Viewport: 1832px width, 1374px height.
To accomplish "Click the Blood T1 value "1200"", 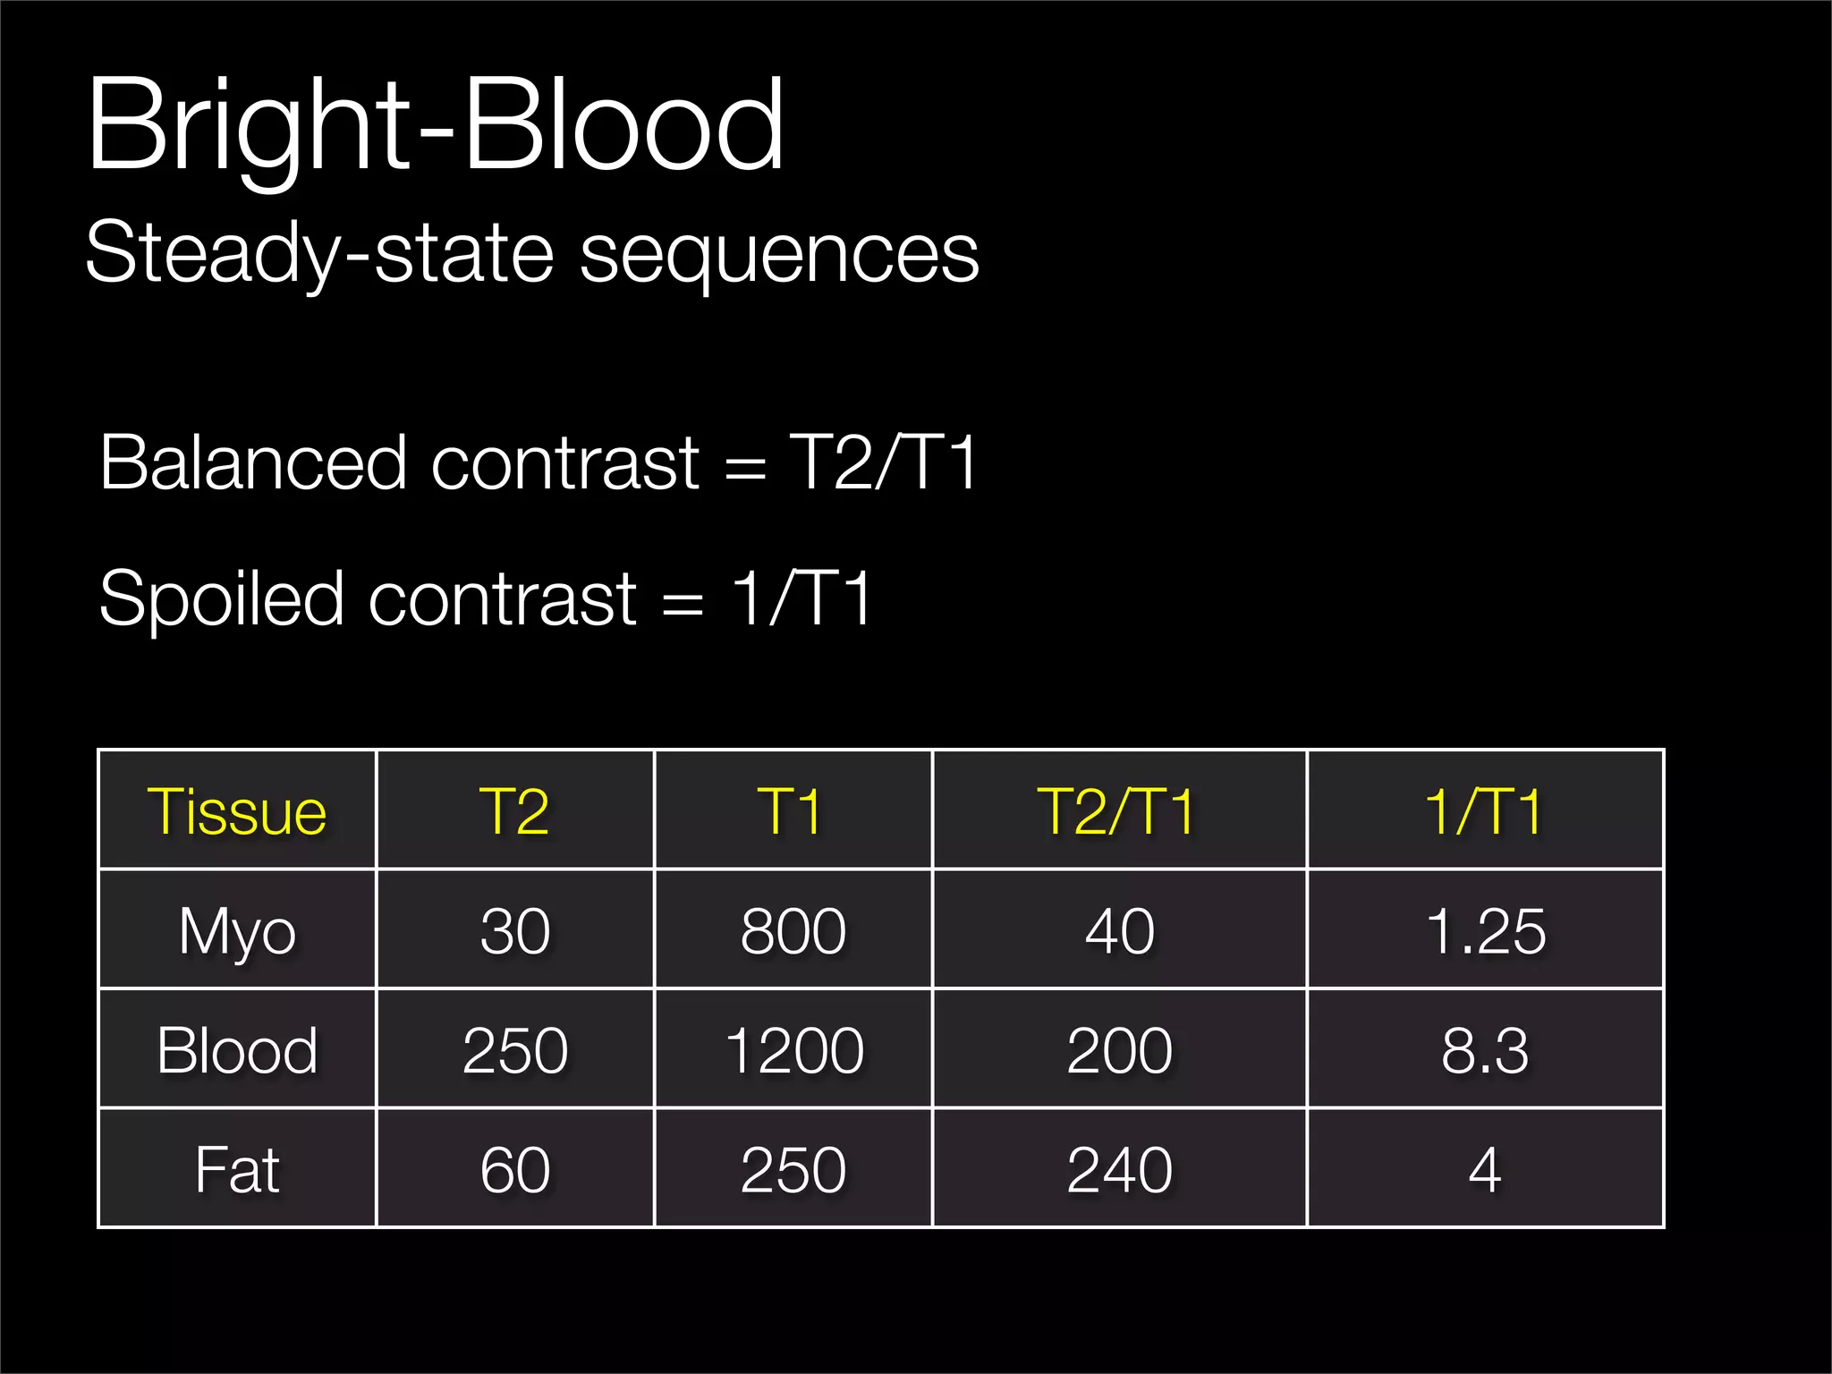I will (x=794, y=1050).
